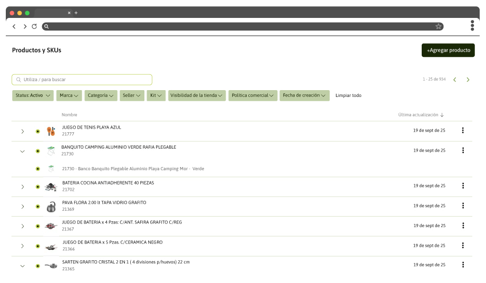The image size is (486, 283).
Task: Go to previous page of products
Action: tap(455, 80)
